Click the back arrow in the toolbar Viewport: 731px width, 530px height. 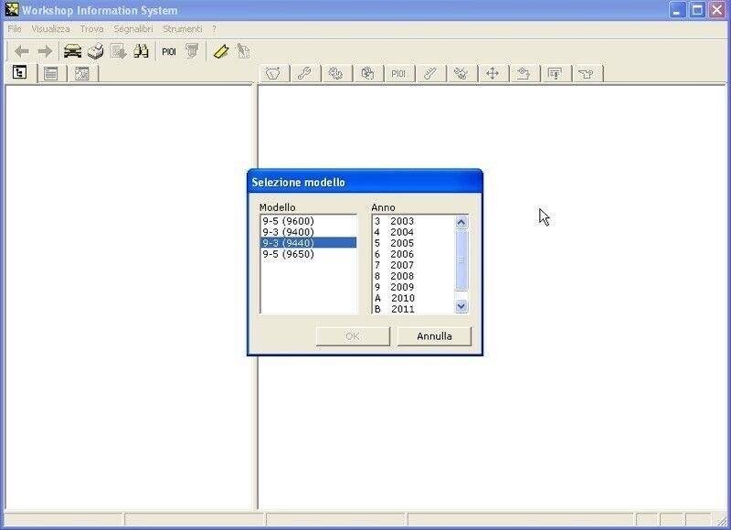click(21, 51)
